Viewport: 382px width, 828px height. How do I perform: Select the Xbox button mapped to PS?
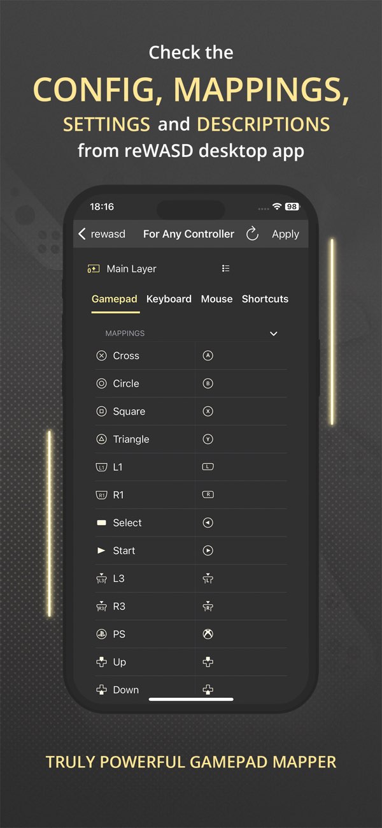(208, 634)
